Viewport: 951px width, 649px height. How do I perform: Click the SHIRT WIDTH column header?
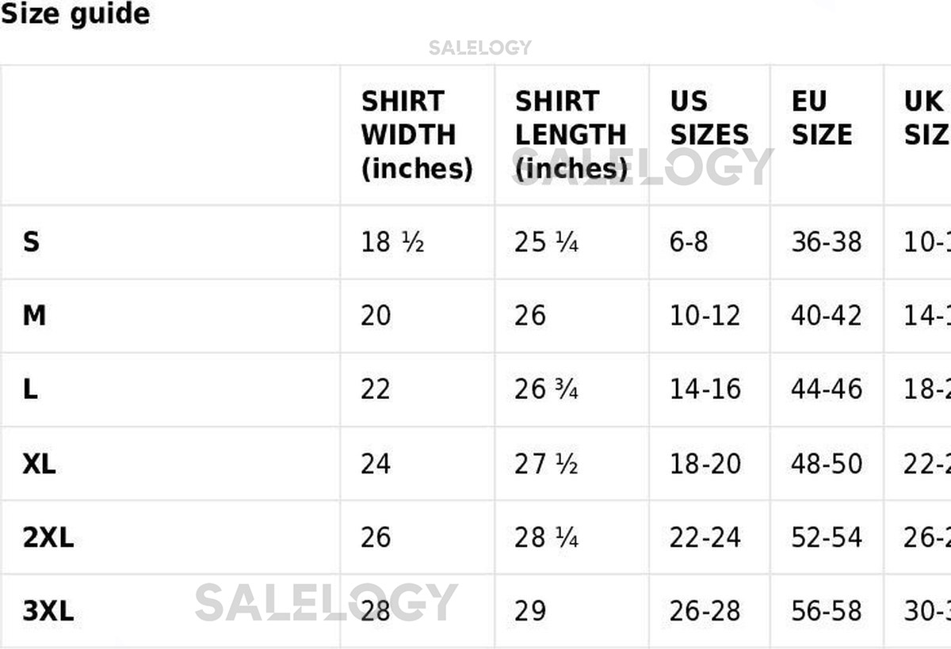pos(416,135)
